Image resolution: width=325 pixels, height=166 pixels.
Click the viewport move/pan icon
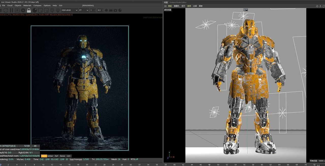317,6
